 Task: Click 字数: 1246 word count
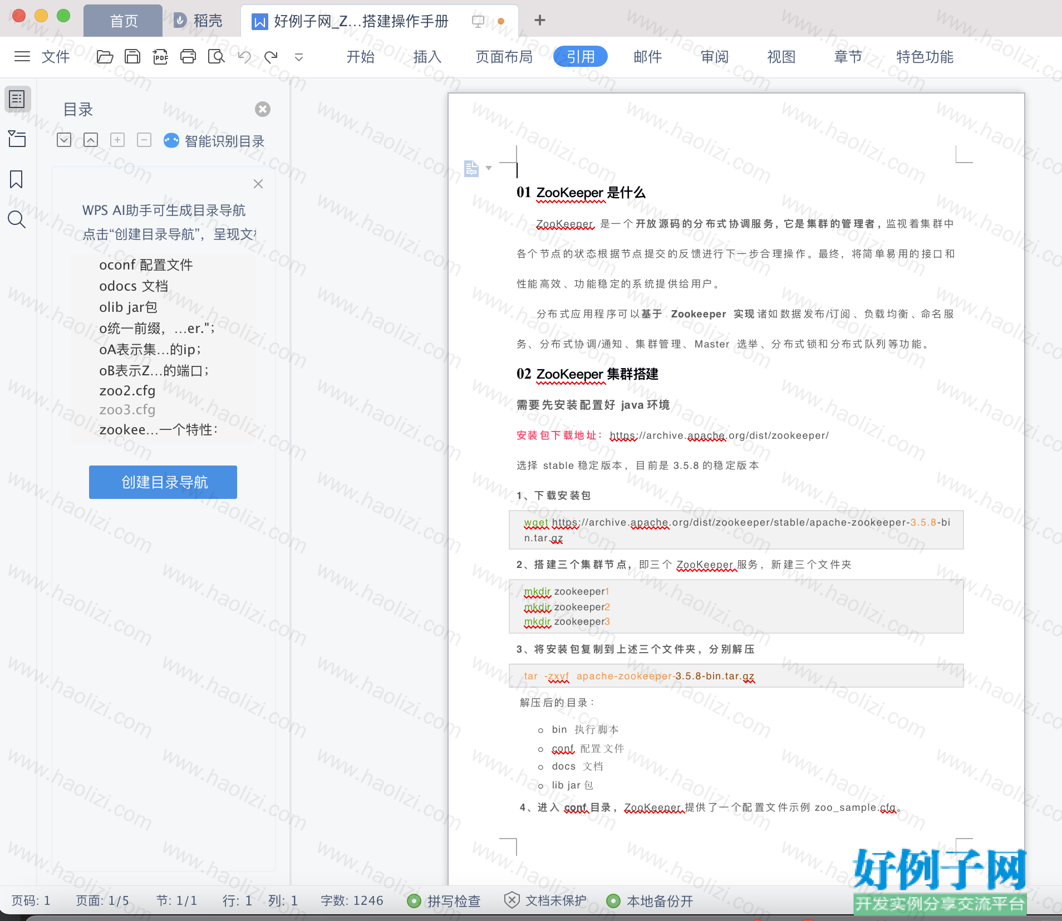352,900
